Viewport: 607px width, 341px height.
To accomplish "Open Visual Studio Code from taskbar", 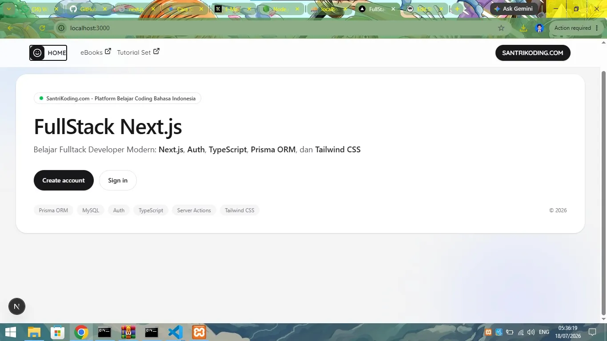I will click(176, 332).
